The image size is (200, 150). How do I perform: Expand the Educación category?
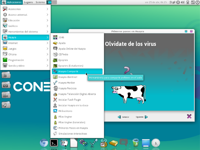click(x=26, y=20)
